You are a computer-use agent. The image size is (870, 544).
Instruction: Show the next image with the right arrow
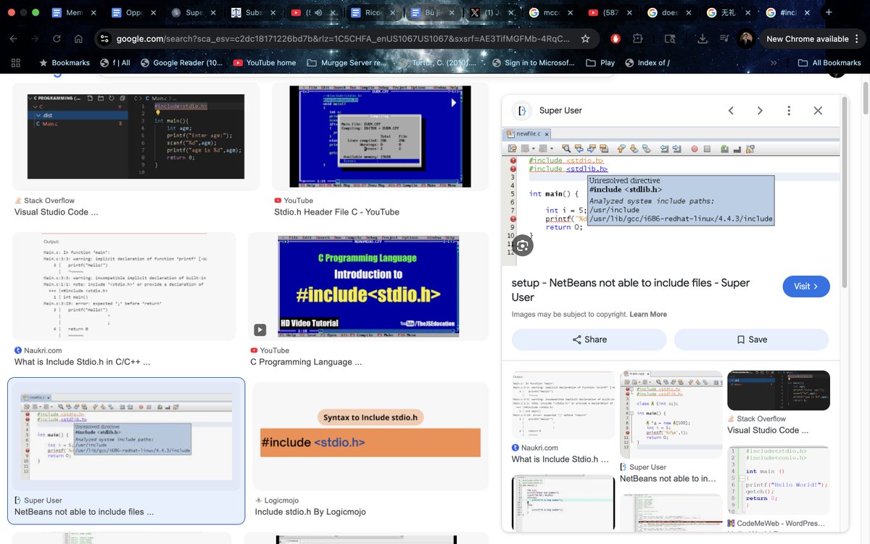click(x=759, y=110)
